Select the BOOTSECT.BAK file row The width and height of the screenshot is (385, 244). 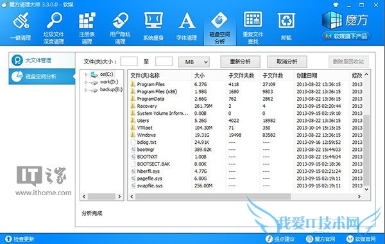tap(246, 164)
